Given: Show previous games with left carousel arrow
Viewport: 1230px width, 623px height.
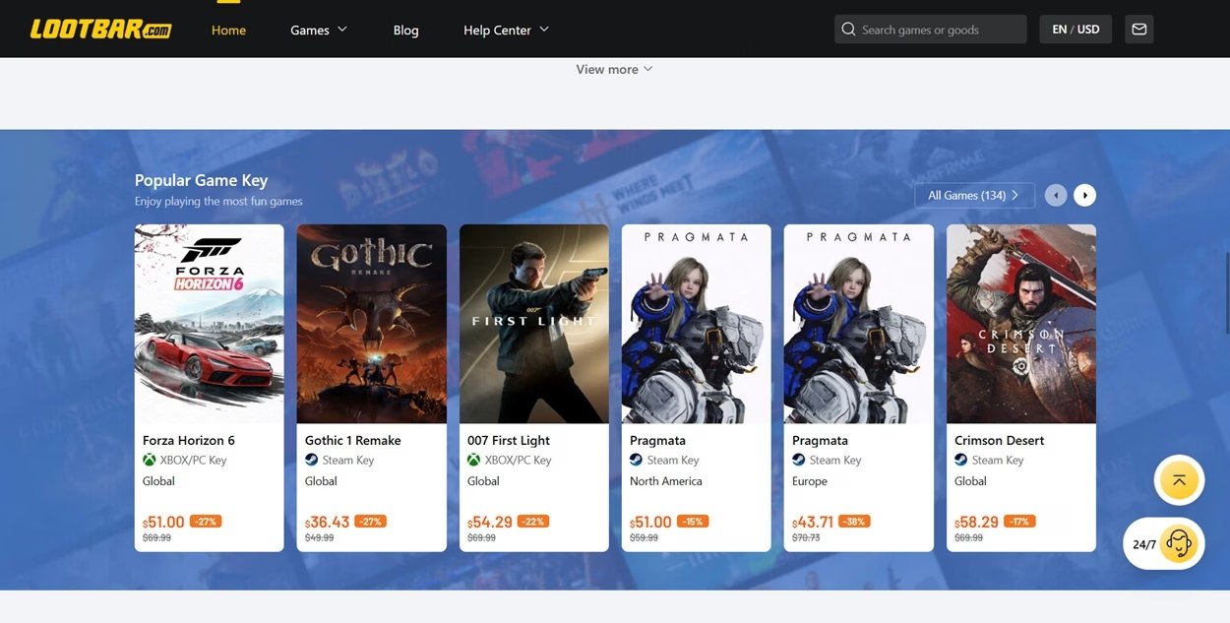Looking at the screenshot, I should pos(1056,196).
